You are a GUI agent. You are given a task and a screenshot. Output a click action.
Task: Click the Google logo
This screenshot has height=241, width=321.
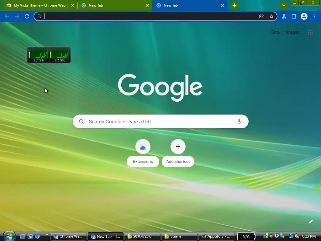160,88
